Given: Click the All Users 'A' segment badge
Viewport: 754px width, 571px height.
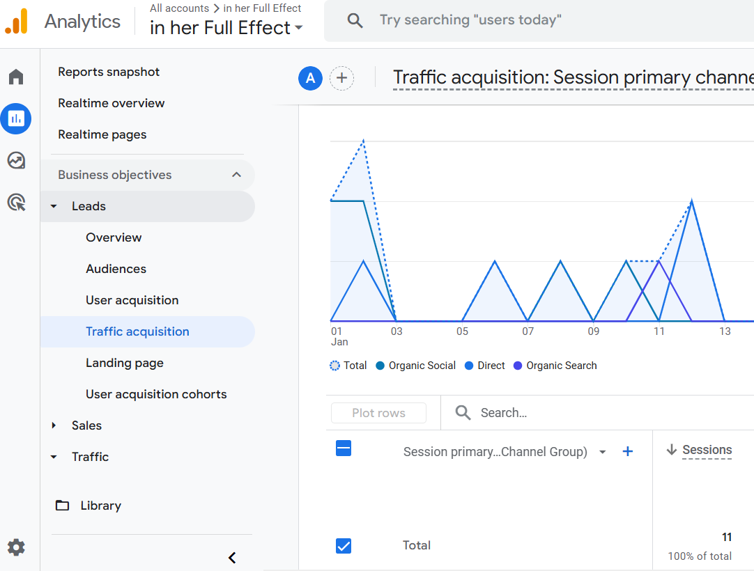Looking at the screenshot, I should pos(310,78).
